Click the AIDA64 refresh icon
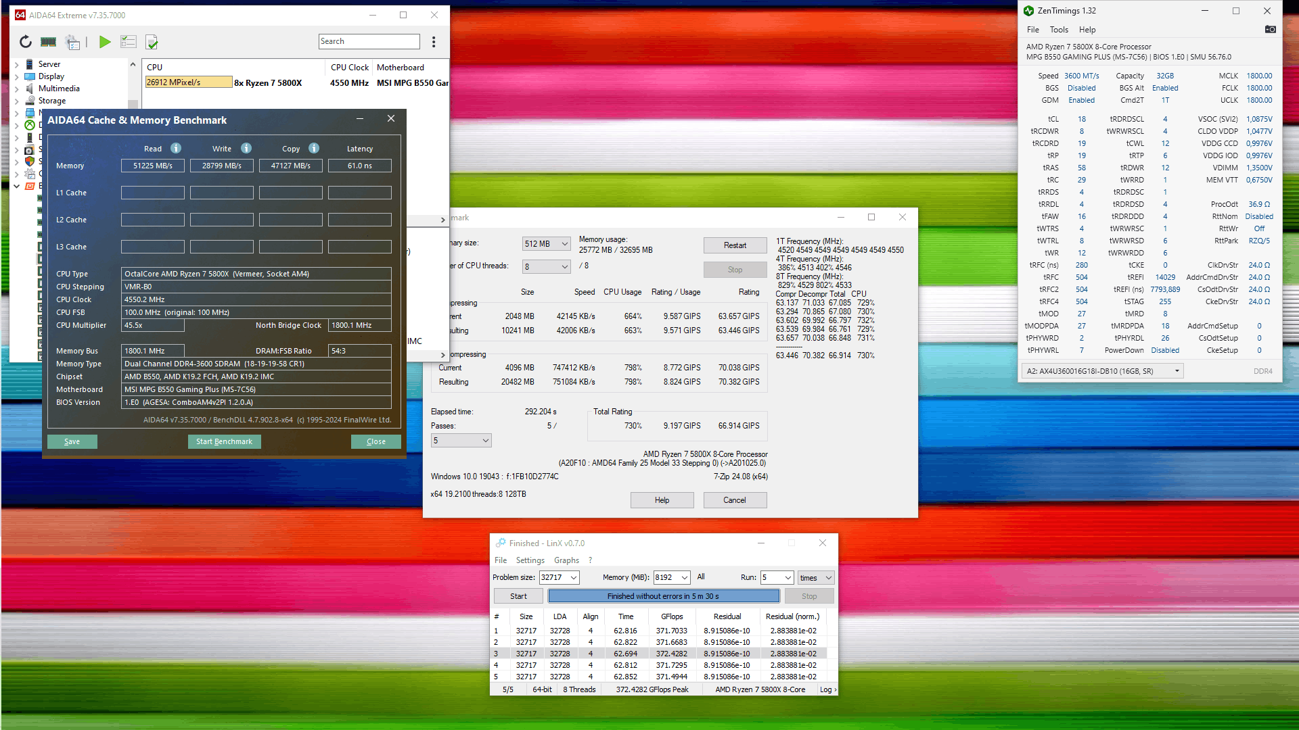The height and width of the screenshot is (730, 1299). (x=26, y=42)
